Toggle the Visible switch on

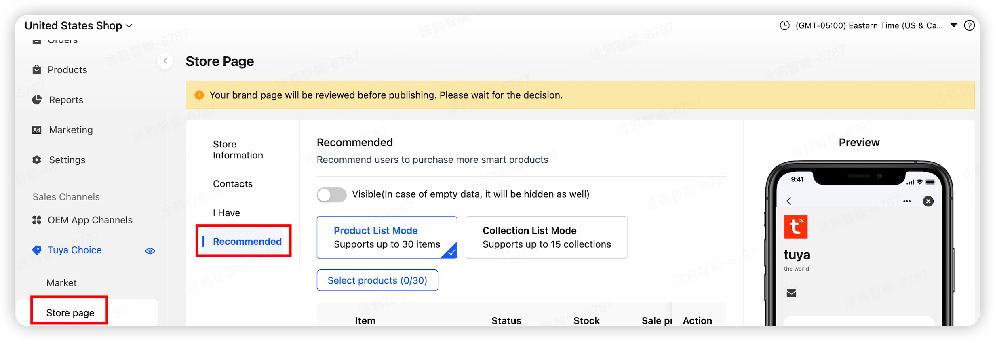pyautogui.click(x=331, y=195)
